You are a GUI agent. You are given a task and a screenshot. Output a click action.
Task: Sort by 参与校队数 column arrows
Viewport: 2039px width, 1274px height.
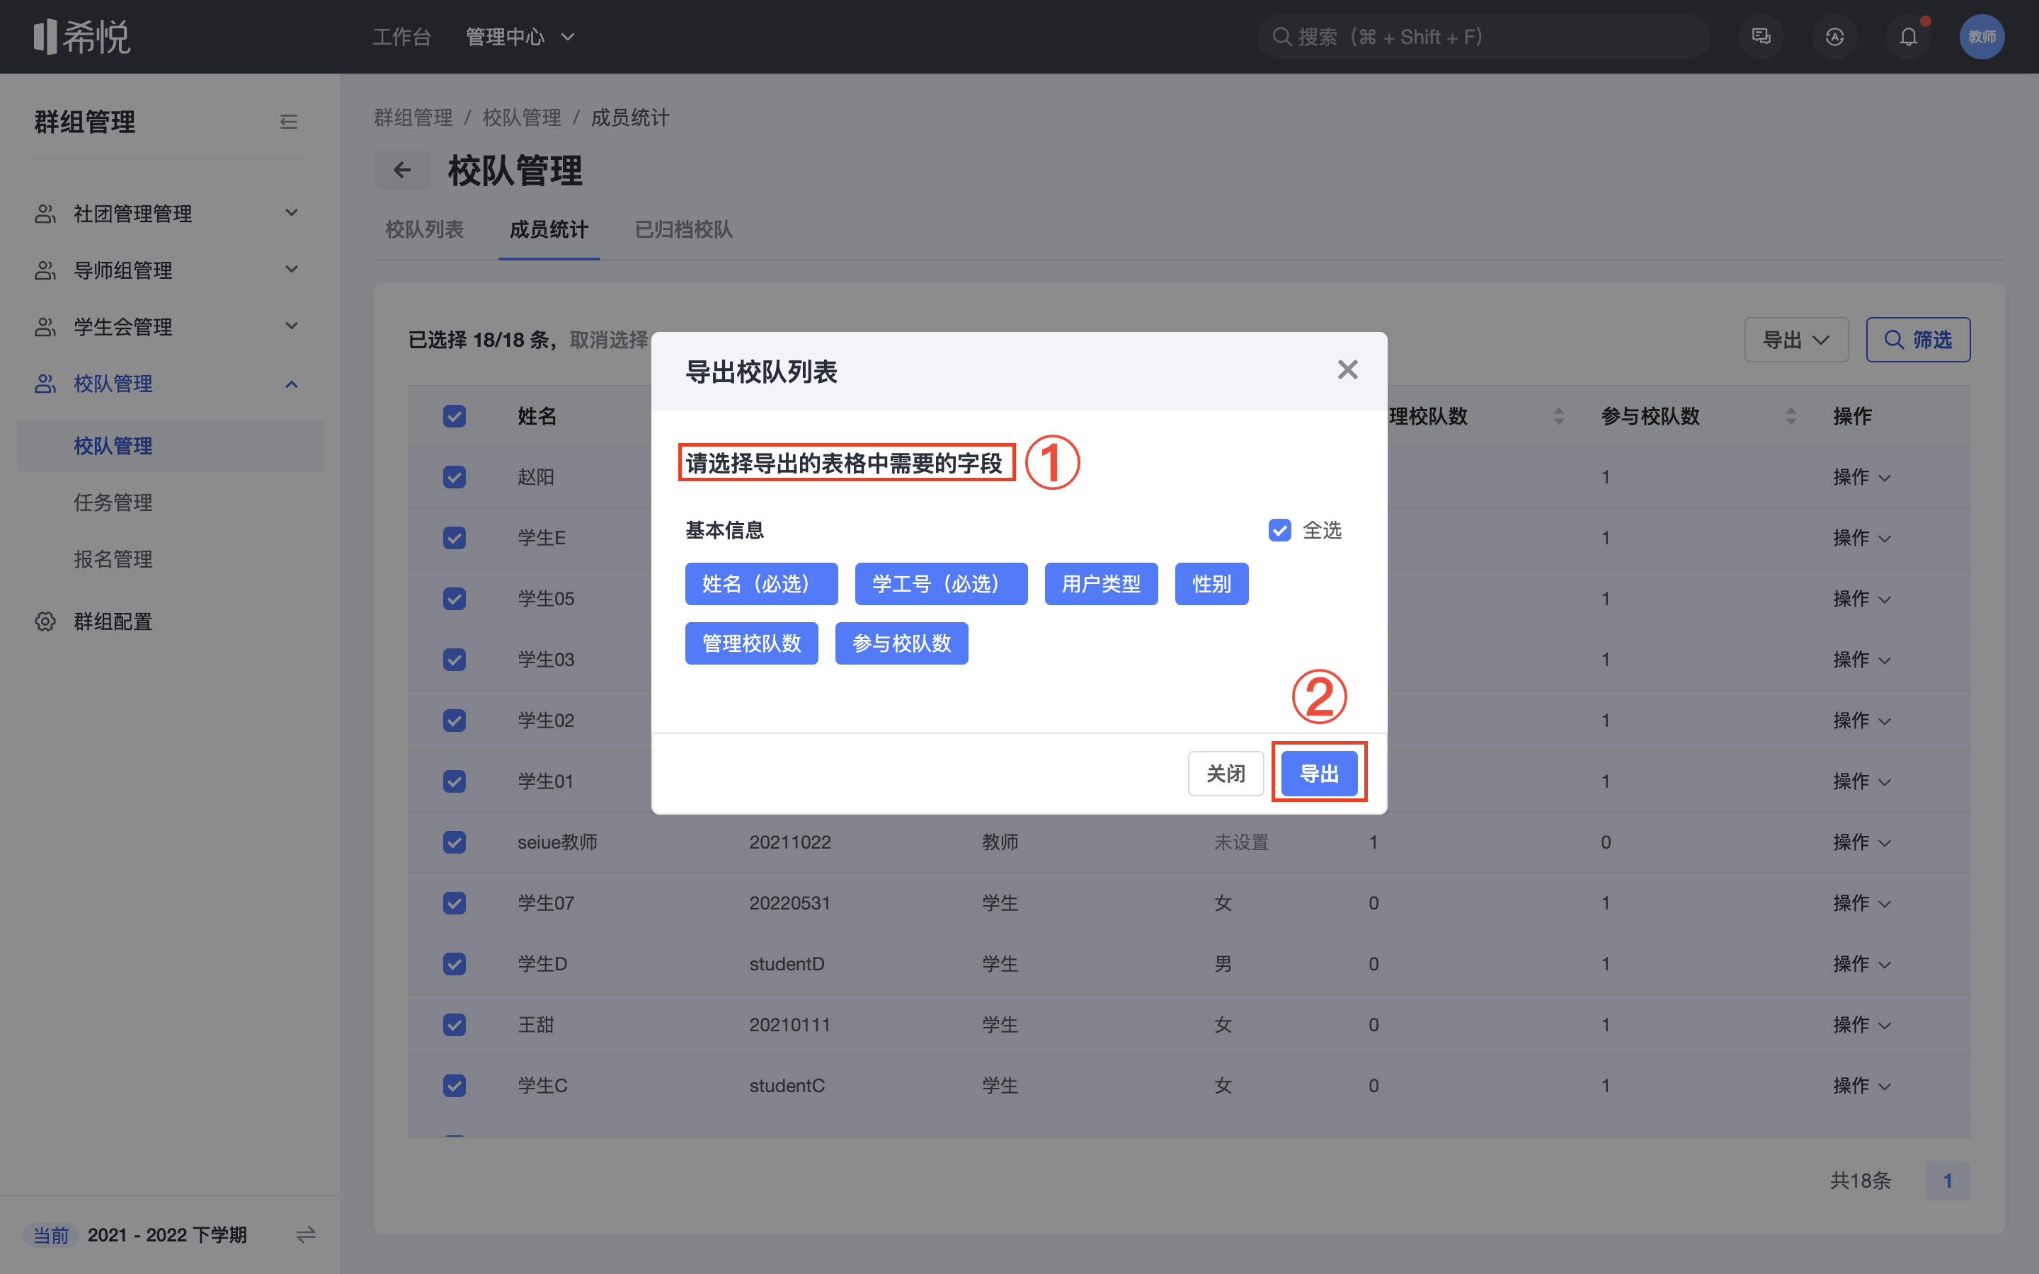pyautogui.click(x=1790, y=416)
